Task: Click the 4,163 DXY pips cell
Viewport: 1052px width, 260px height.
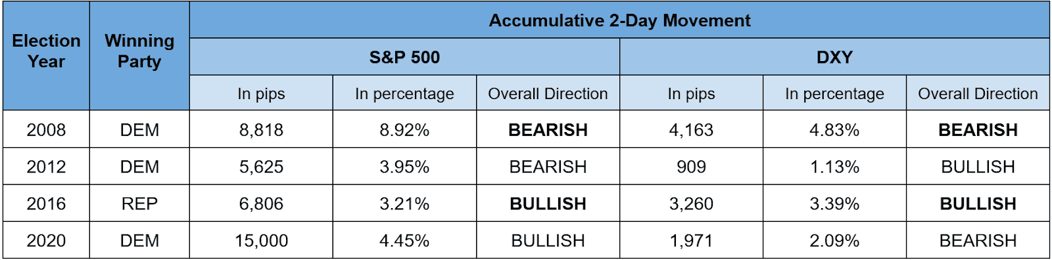Action: [691, 129]
